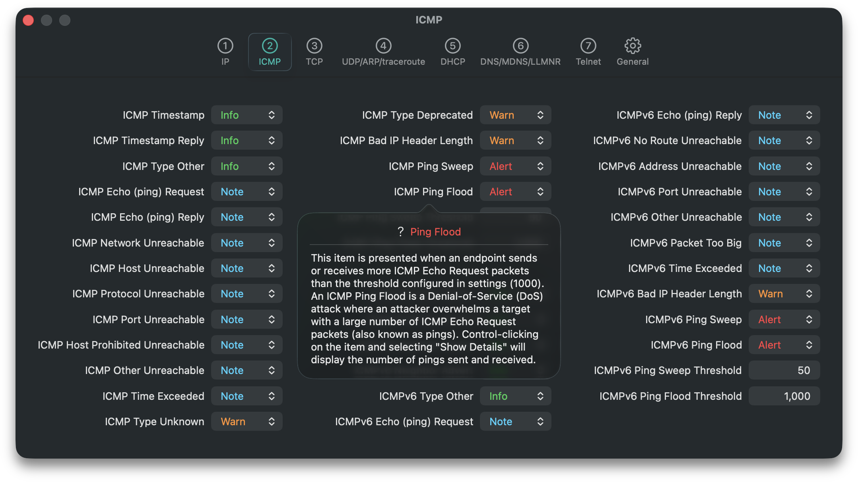Image resolution: width=858 pixels, height=482 pixels.
Task: Select the ICMP tab
Action: coord(270,52)
